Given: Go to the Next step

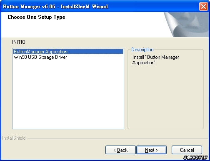Looking at the screenshot, I should click(x=151, y=150).
